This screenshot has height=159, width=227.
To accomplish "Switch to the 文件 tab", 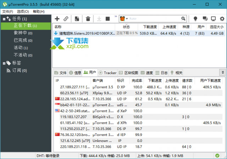I will 60,73.
